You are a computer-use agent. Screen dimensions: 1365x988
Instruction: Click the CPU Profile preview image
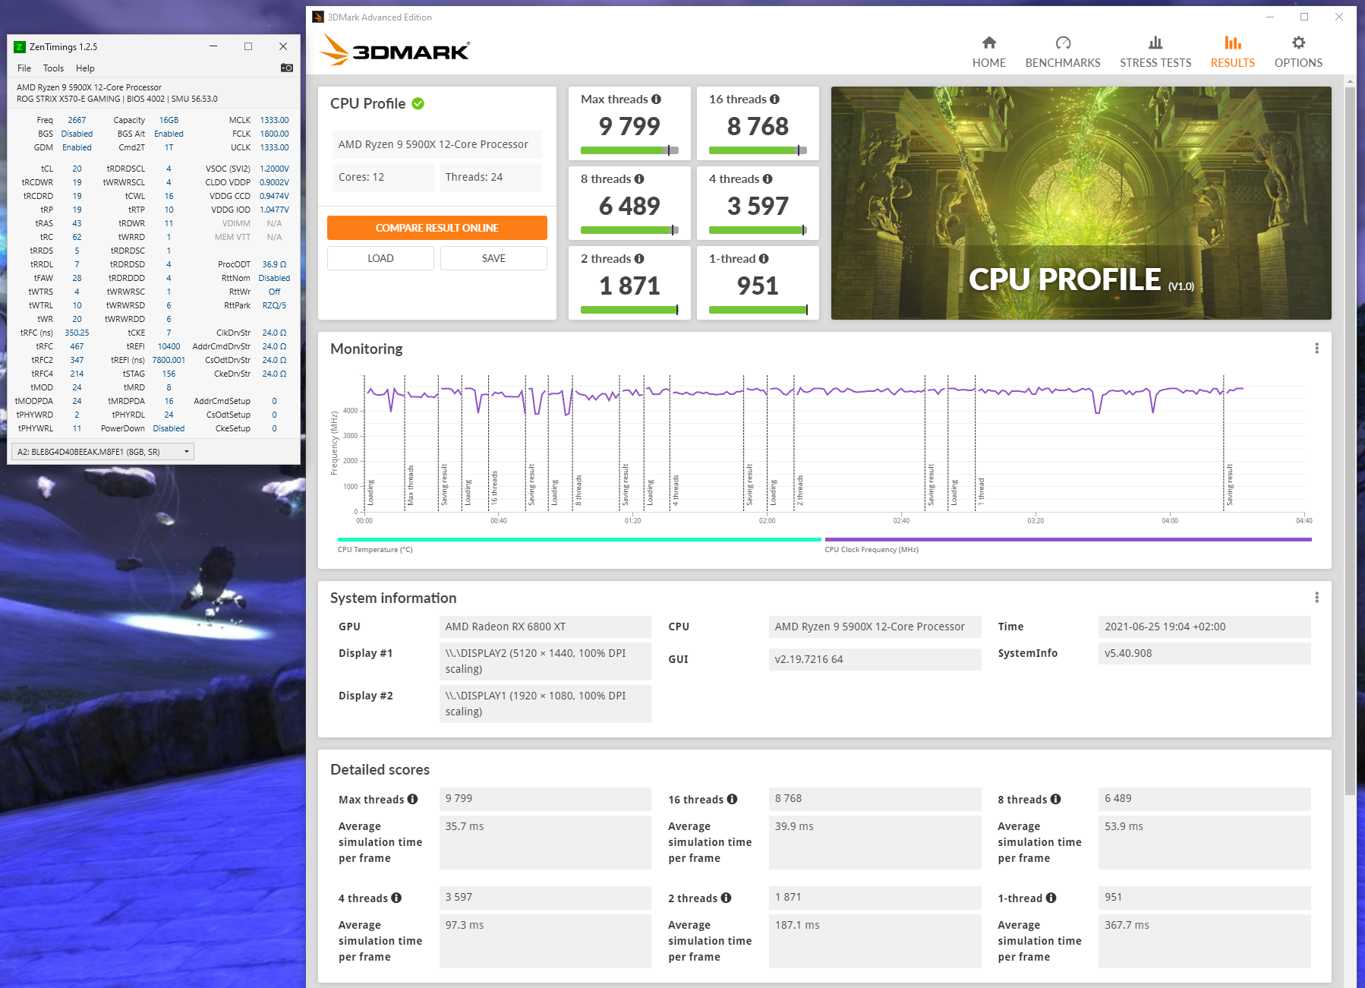[1081, 203]
